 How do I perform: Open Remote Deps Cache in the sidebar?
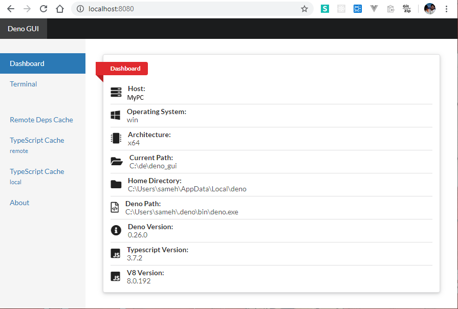pos(41,120)
